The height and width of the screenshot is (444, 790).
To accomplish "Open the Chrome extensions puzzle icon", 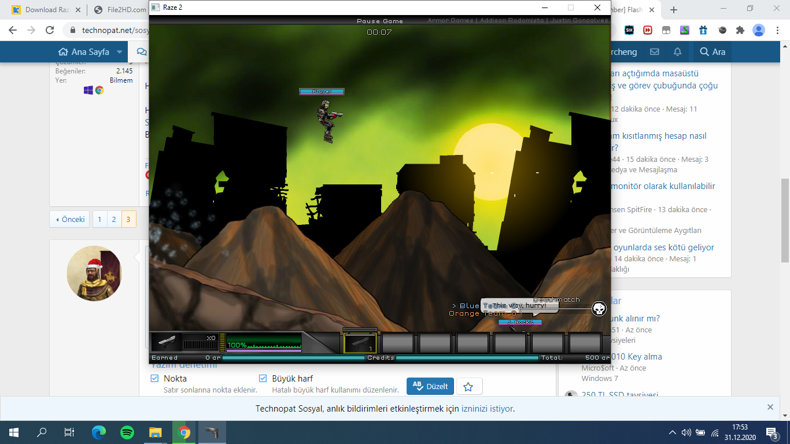I will 740,30.
